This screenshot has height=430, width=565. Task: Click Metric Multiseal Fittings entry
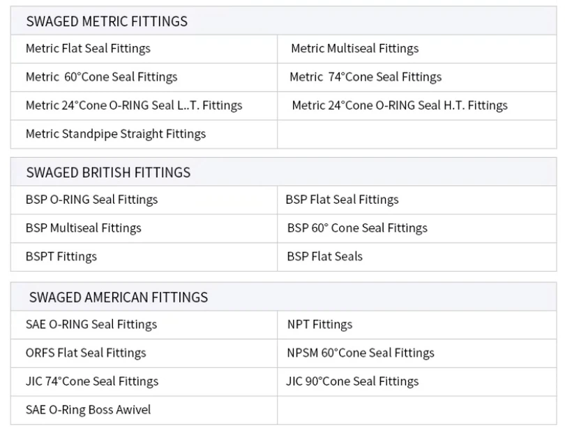(354, 49)
